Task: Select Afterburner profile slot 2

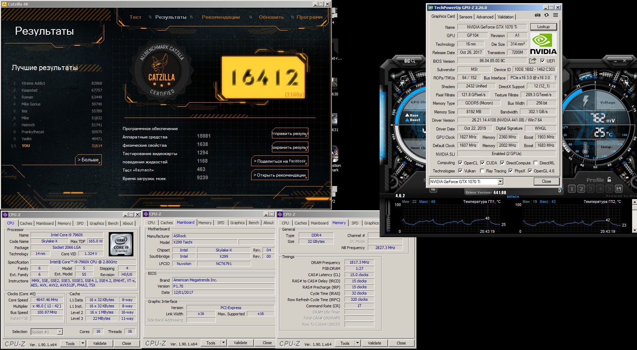Action: 581,189
